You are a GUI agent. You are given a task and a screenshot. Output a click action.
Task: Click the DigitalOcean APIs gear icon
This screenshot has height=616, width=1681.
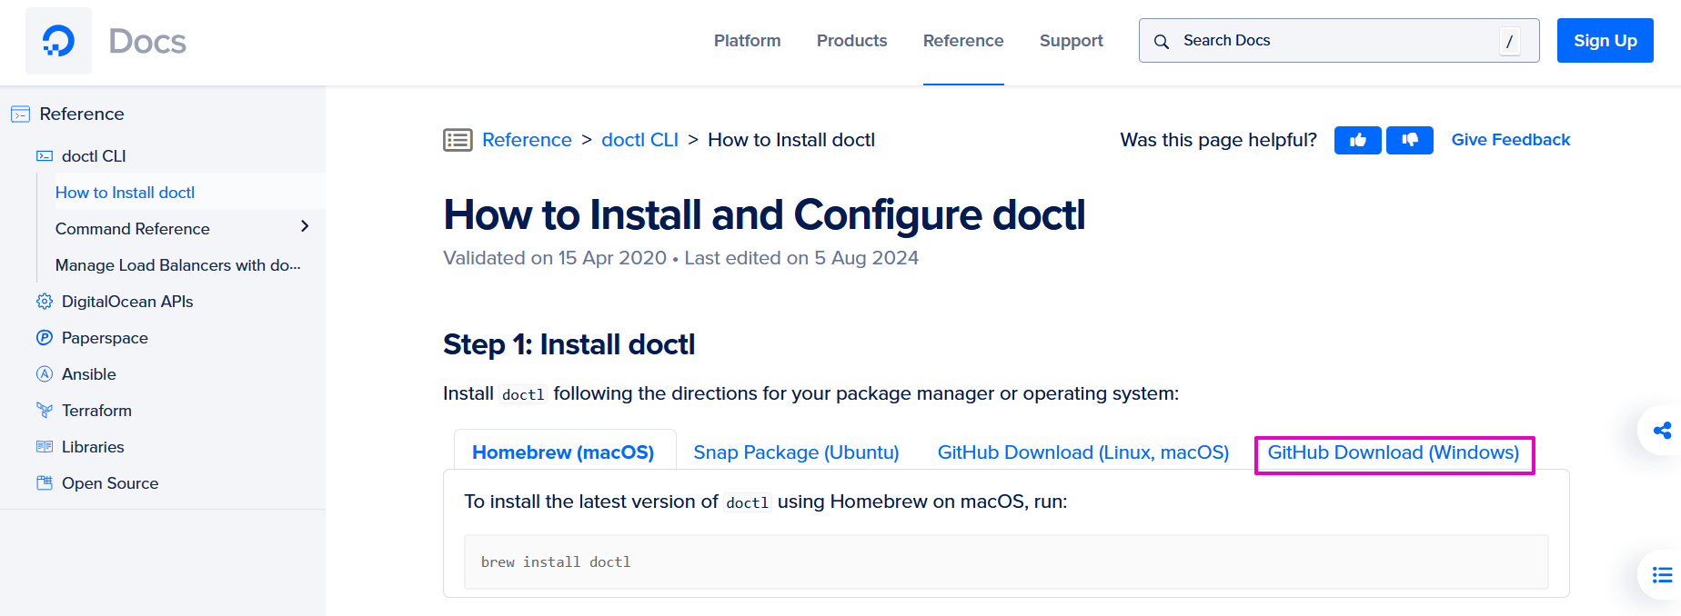[45, 302]
